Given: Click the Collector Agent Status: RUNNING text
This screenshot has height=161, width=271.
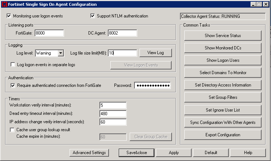Looking at the screenshot, I should point(210,16).
